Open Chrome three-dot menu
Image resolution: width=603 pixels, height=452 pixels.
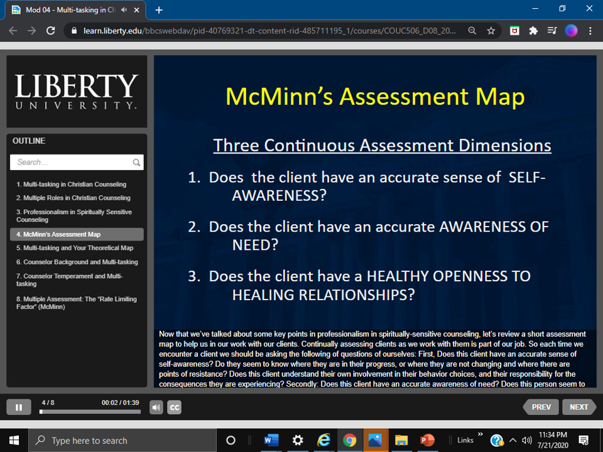[x=590, y=31]
